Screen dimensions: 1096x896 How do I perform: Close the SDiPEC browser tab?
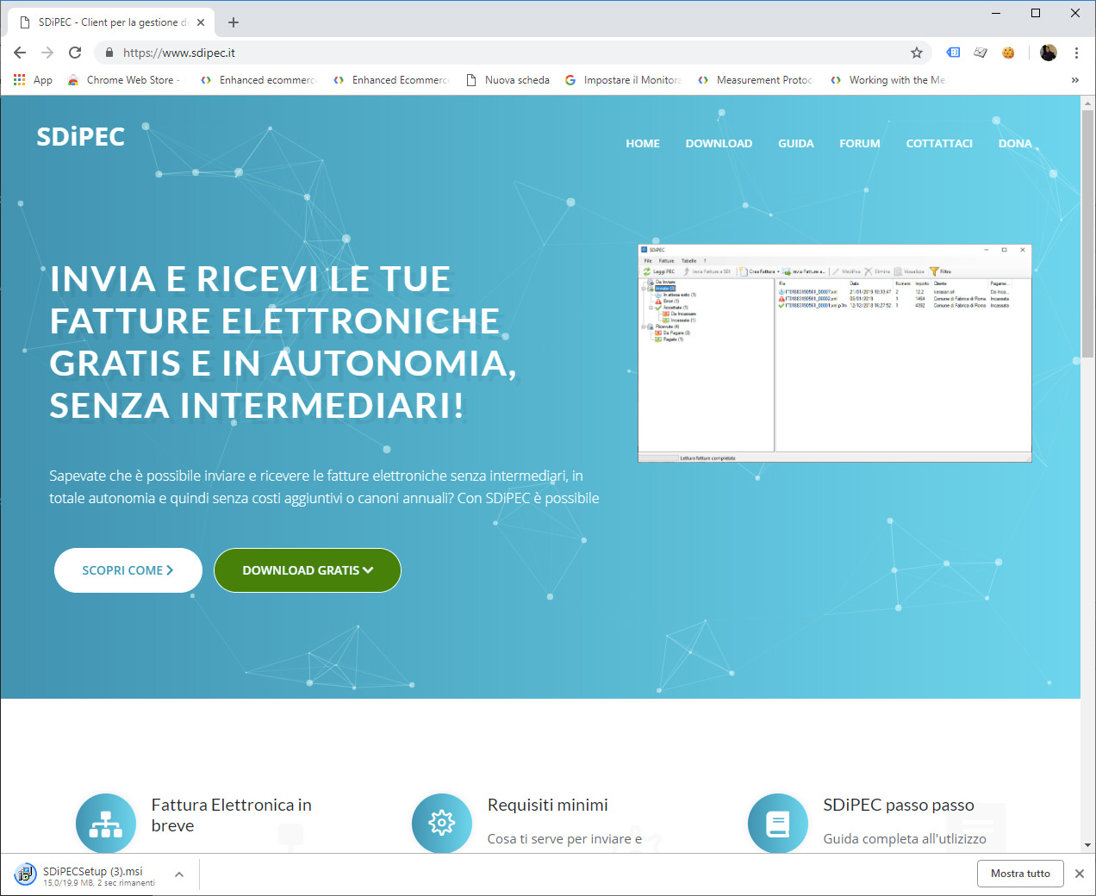point(201,22)
